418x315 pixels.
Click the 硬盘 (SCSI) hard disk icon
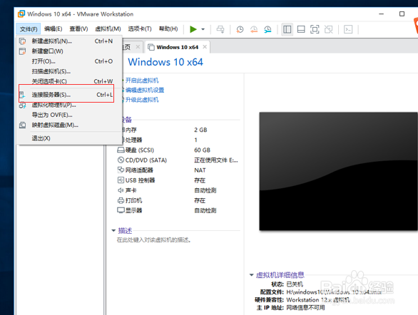point(121,150)
